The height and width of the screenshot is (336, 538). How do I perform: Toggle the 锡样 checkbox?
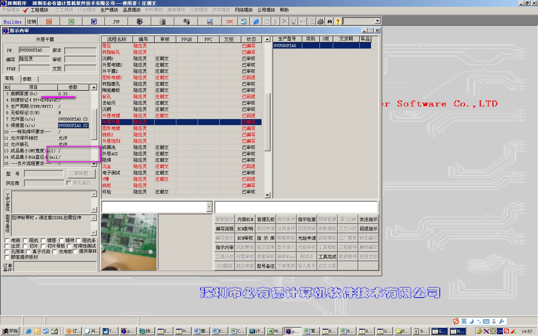pyautogui.click(x=61, y=240)
